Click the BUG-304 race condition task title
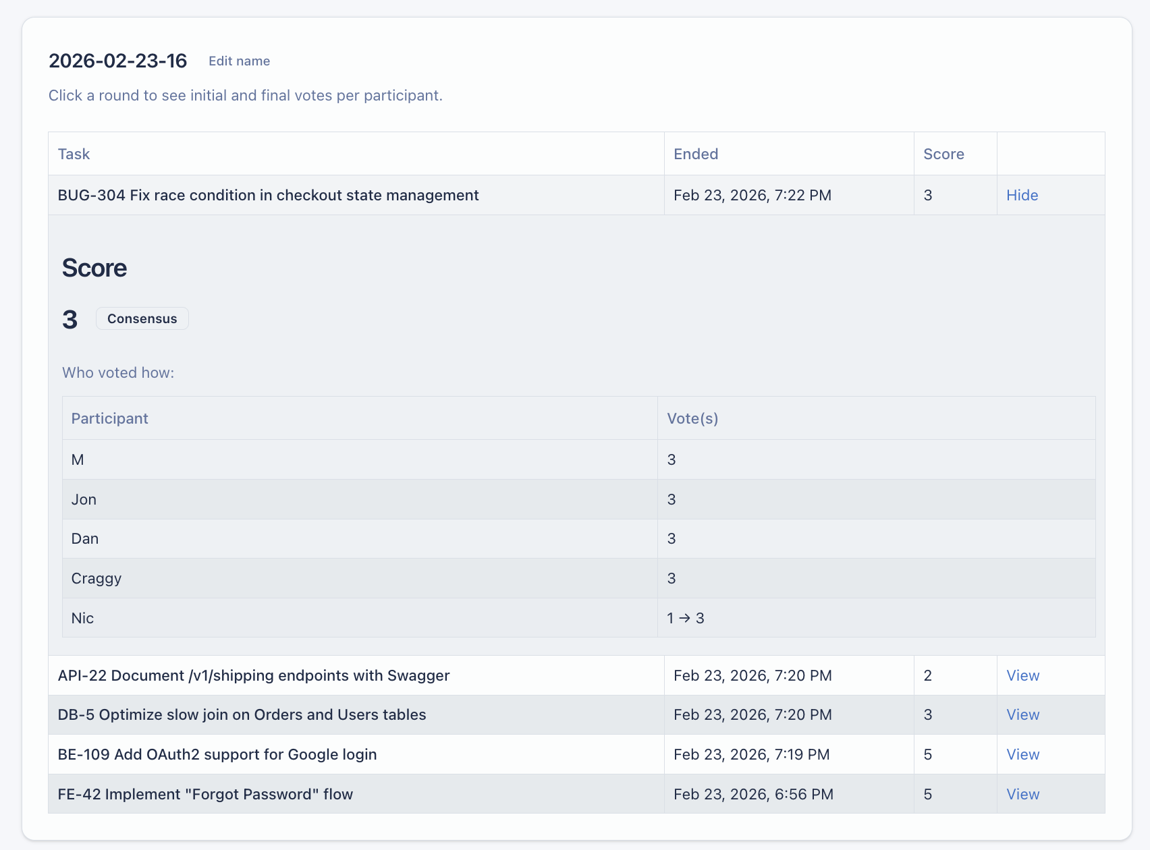Screen dimensions: 1150x850 [268, 195]
